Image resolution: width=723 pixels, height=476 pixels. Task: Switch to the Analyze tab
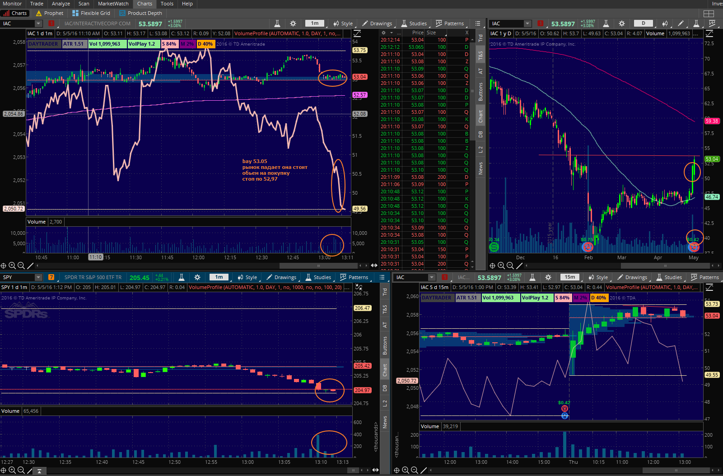(61, 4)
